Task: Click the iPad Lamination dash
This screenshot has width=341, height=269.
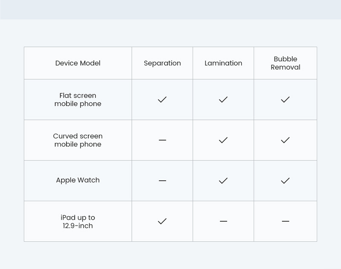Action: (x=223, y=221)
